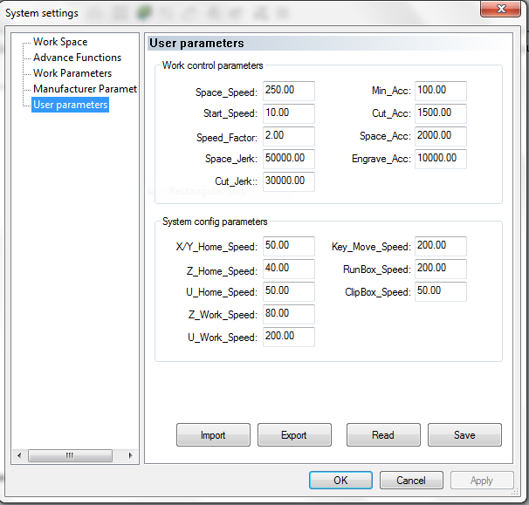Click the Engrave_Acc input box
The height and width of the screenshot is (505, 529).
[x=441, y=160]
